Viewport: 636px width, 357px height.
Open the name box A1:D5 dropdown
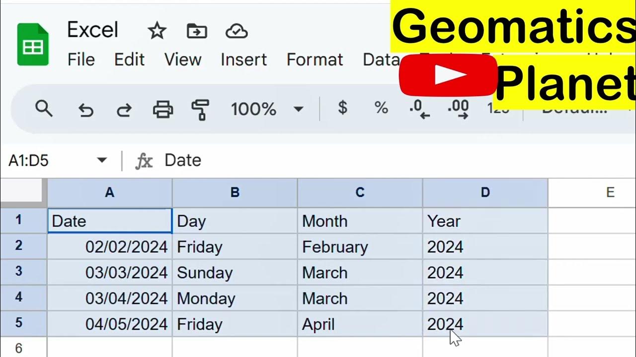pos(102,160)
